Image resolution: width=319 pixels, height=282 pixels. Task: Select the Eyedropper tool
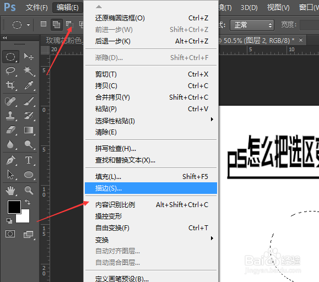click(29, 85)
